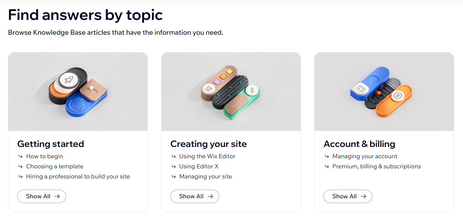Image resolution: width=463 pixels, height=217 pixels.
Task: Open the Getting started Show All button
Action: [42, 196]
